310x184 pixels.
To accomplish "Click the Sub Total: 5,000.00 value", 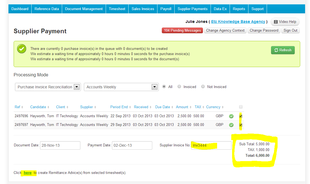I will point(254,144).
